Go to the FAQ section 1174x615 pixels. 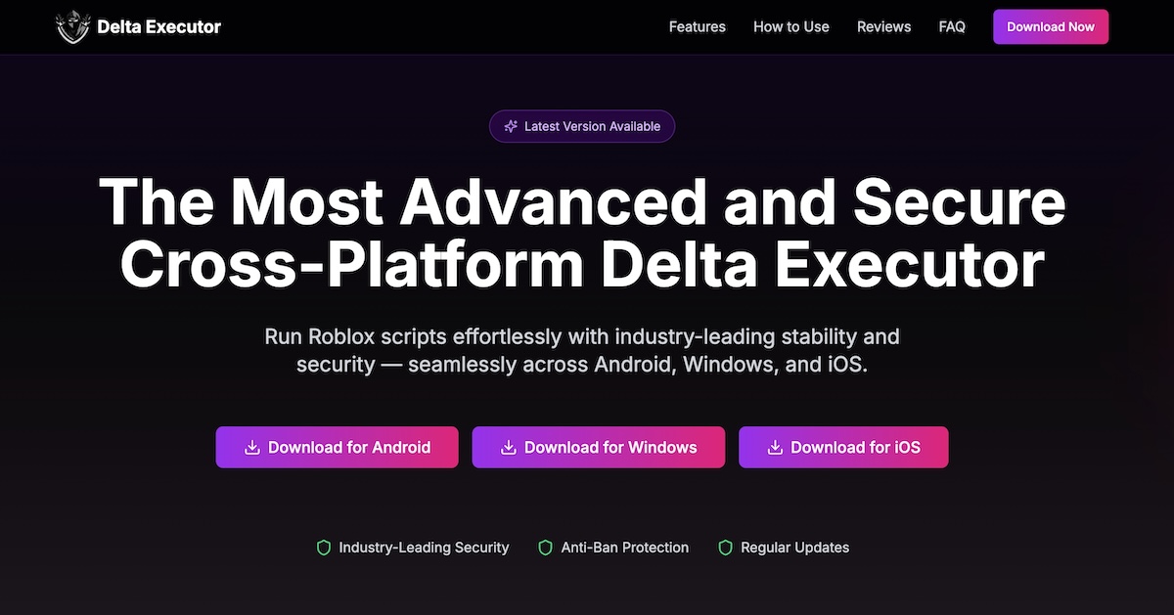pyautogui.click(x=951, y=26)
